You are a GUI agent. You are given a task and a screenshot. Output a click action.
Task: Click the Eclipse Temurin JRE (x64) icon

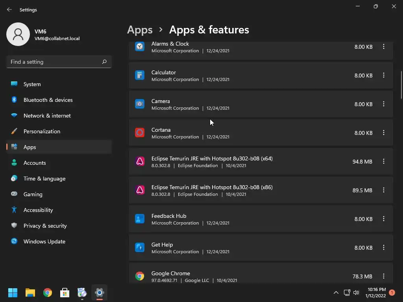(x=140, y=162)
